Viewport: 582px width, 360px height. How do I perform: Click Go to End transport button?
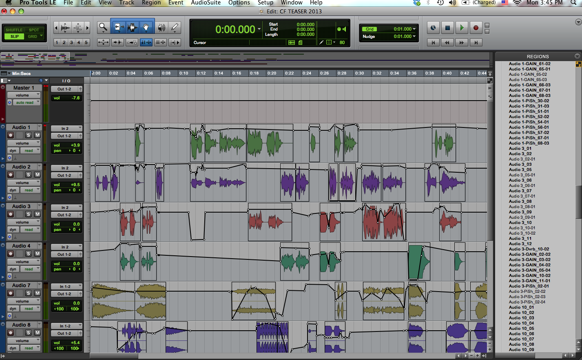pos(476,42)
